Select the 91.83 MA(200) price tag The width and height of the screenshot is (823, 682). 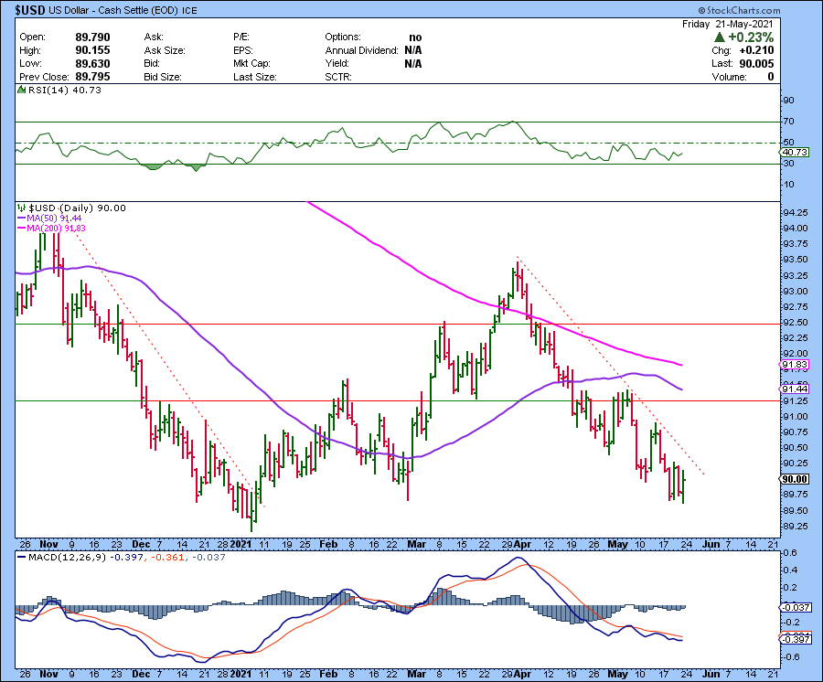[x=793, y=365]
